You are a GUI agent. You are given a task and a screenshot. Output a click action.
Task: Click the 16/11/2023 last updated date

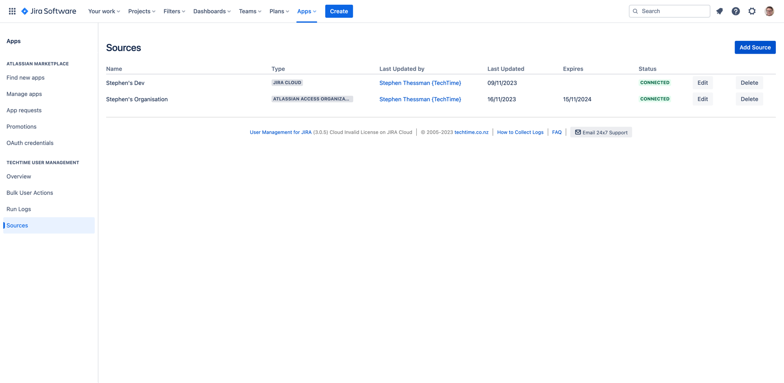point(501,99)
